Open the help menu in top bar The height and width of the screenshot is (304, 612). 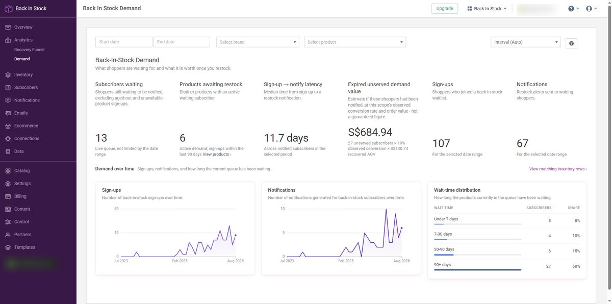pos(573,9)
